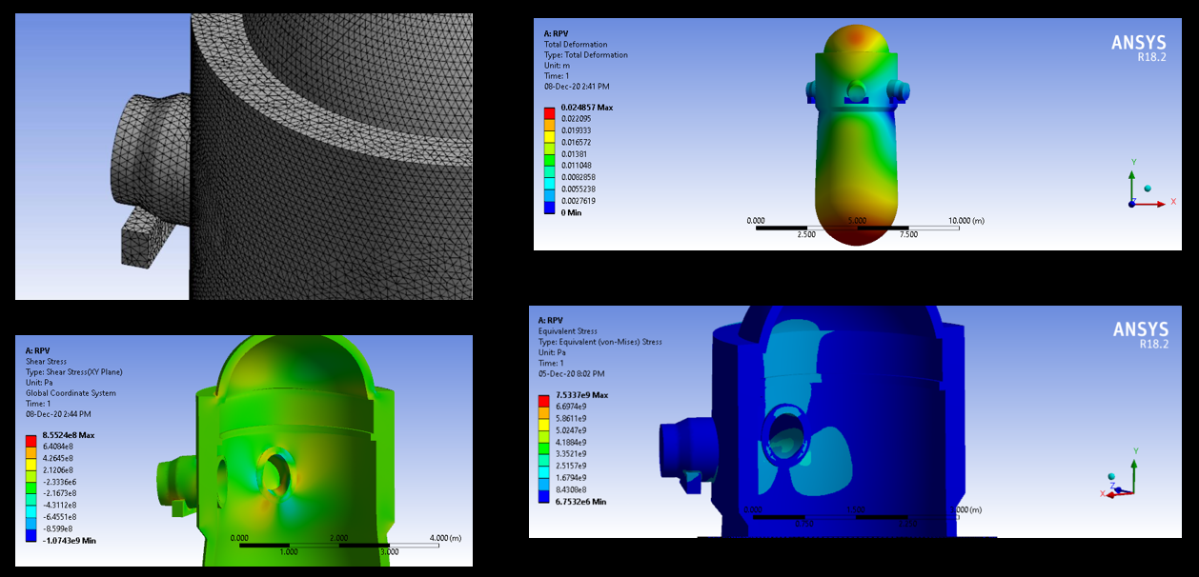Select the dark blue swatch beside 0 Min
Image resolution: width=1199 pixels, height=577 pixels.
549,207
